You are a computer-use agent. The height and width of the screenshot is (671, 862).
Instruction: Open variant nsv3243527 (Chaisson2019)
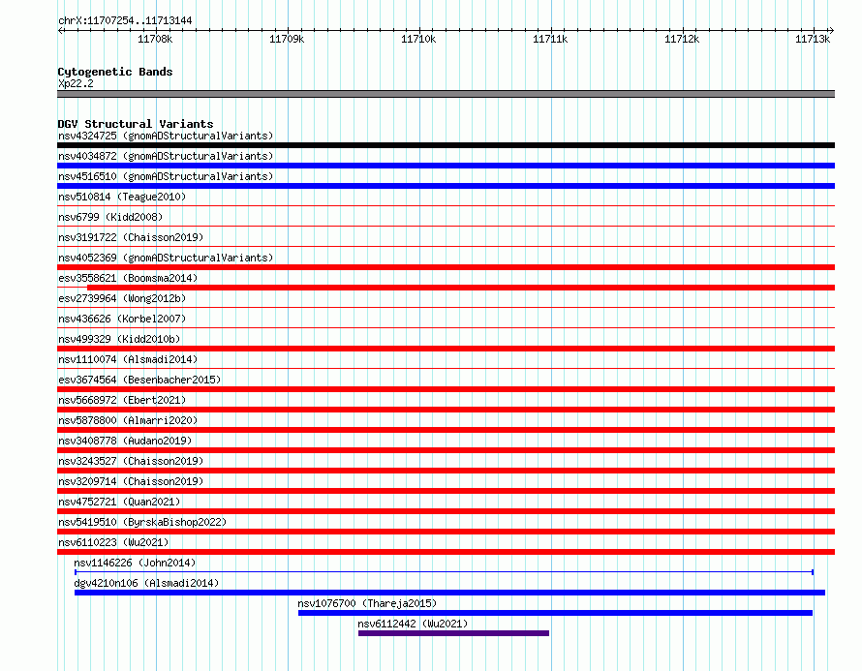click(131, 461)
